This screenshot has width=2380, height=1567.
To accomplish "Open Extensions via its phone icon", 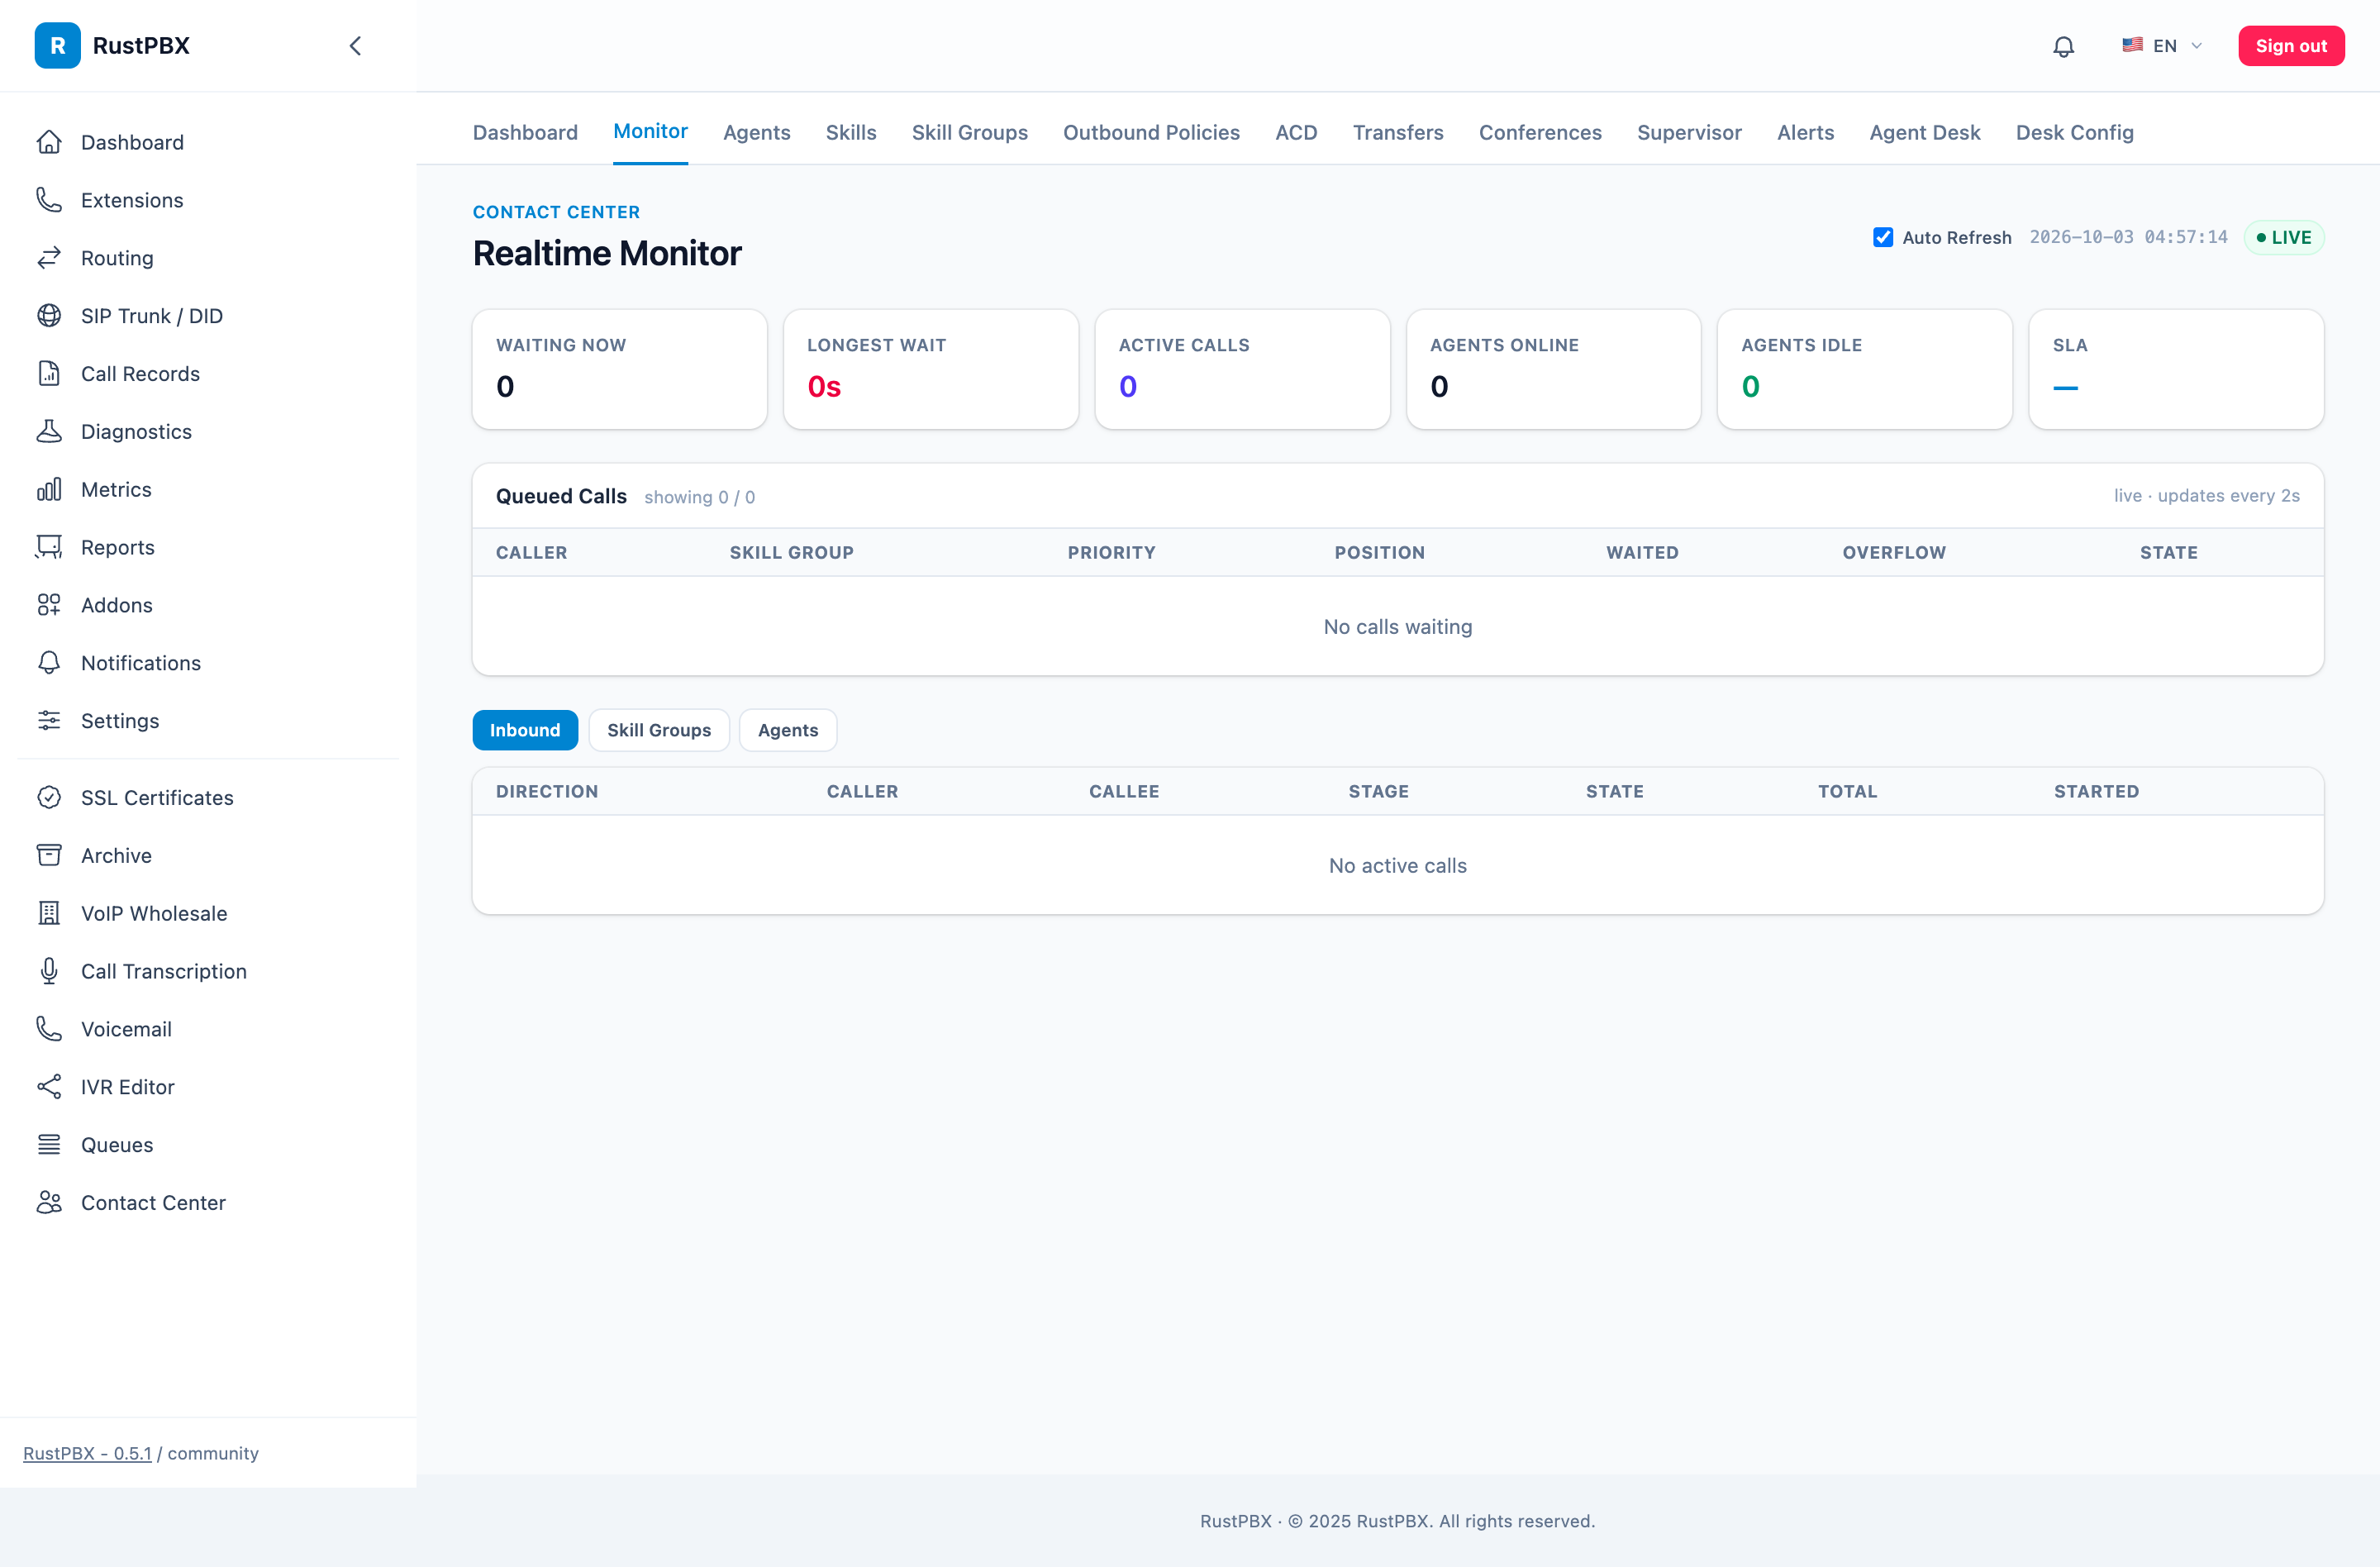I will 49,200.
